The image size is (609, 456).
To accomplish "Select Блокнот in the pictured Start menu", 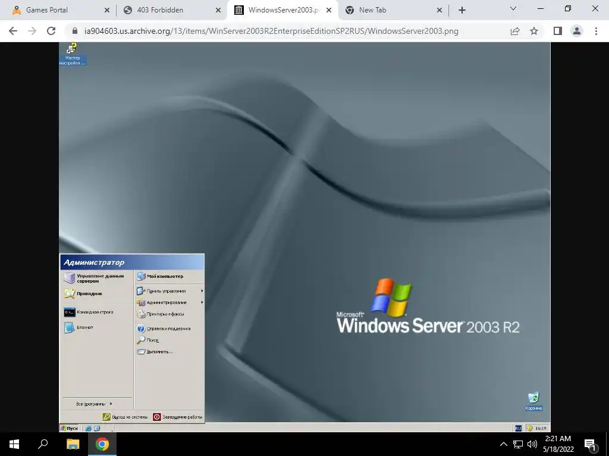I will [79, 327].
